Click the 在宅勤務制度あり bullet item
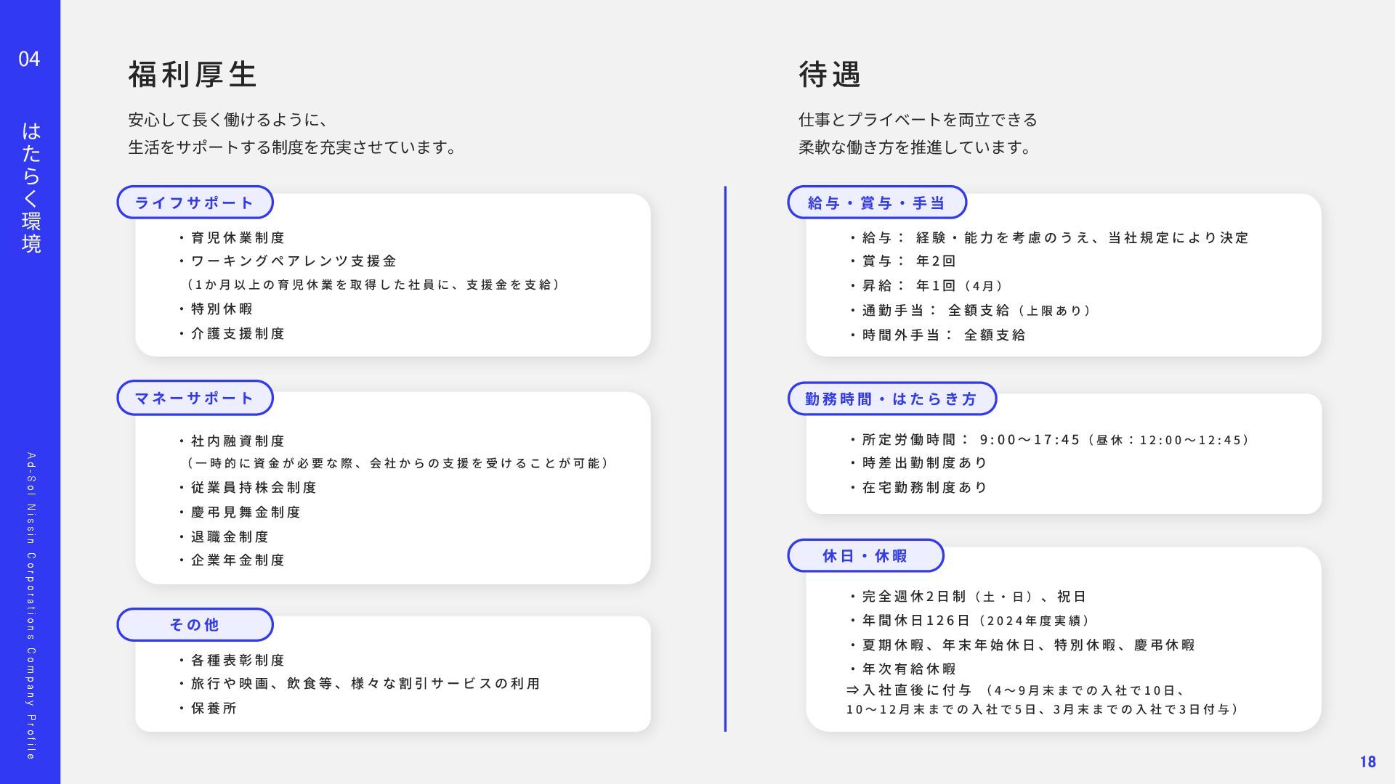The image size is (1395, 784). pyautogui.click(x=924, y=488)
